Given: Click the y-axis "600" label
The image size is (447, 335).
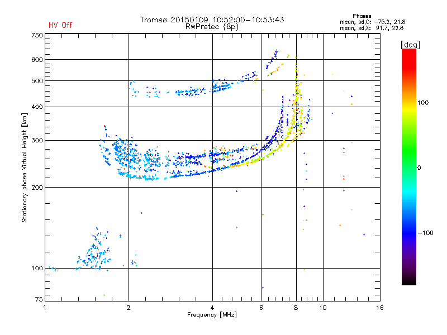Looking at the screenshot, I should pyautogui.click(x=37, y=60).
